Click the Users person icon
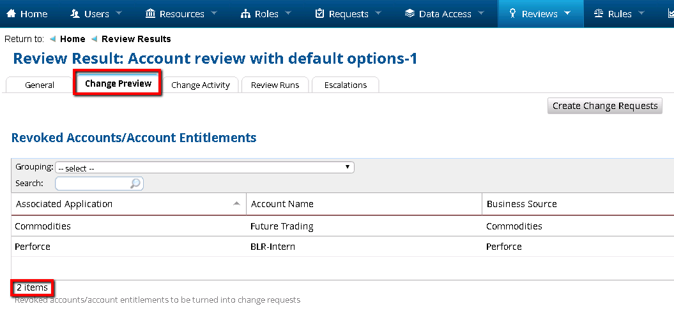Screen dimensions: 674x311 click(75, 13)
